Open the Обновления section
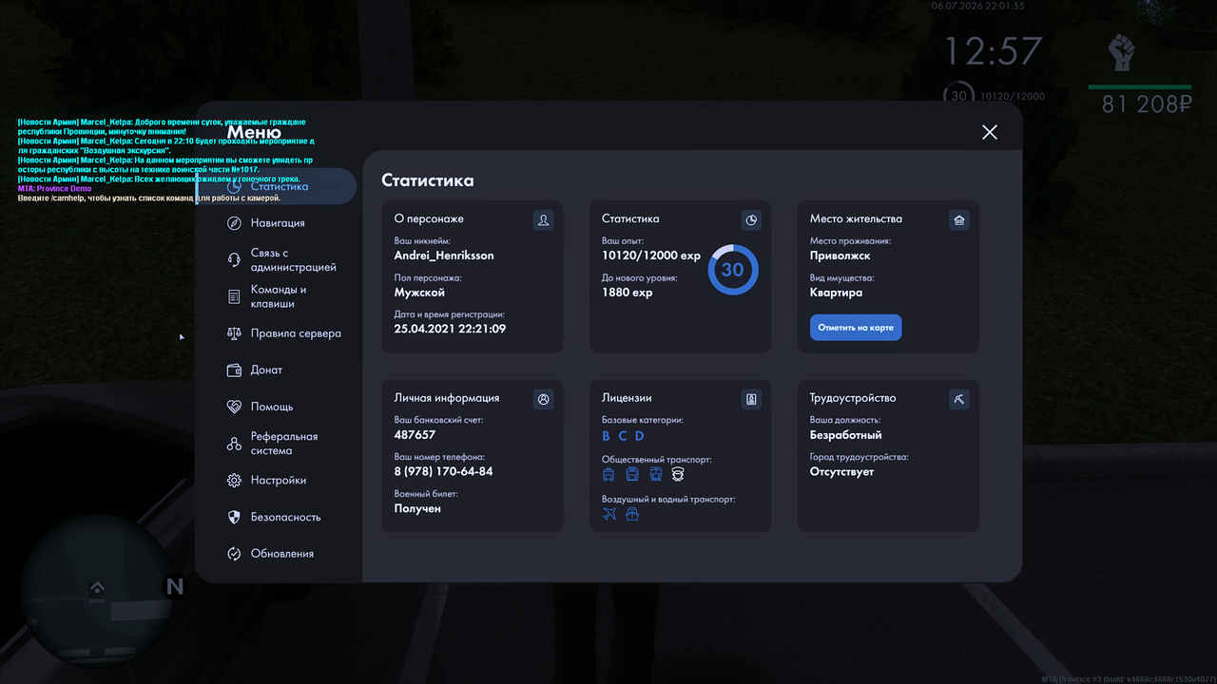Screen dimensions: 1217x684 pos(281,554)
